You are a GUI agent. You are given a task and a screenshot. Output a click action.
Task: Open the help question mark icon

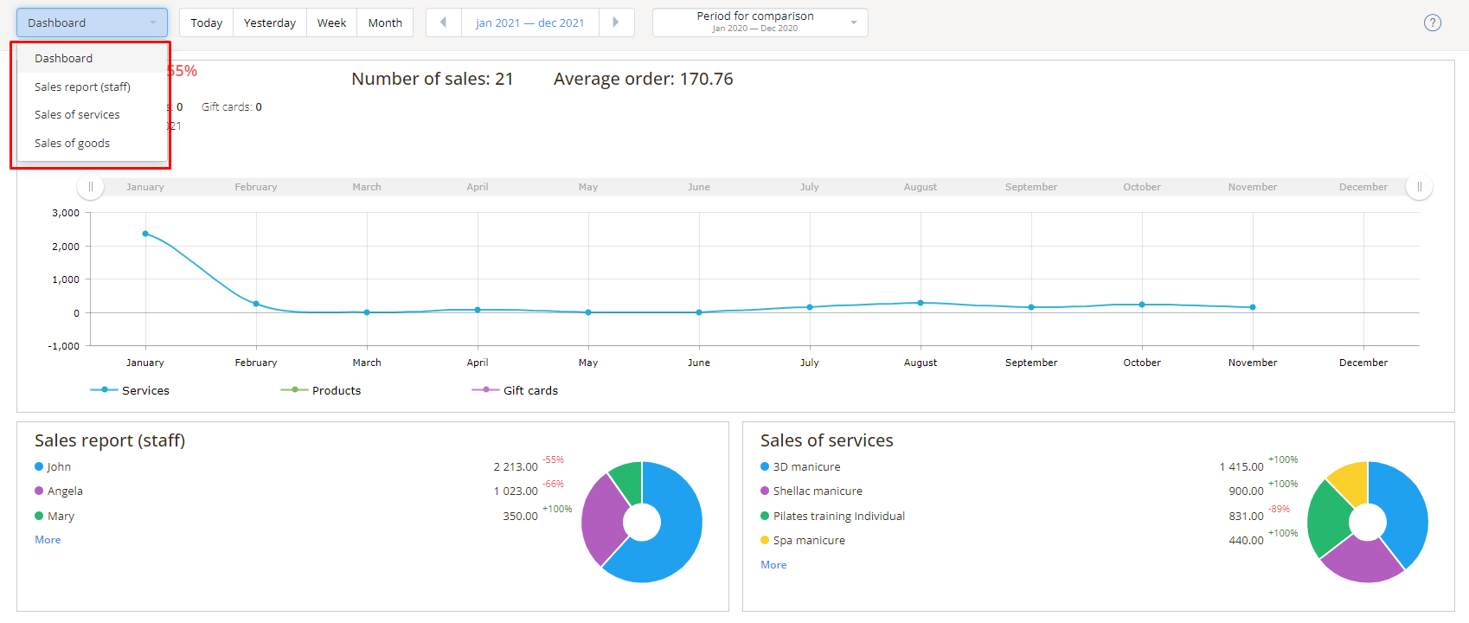1433,22
